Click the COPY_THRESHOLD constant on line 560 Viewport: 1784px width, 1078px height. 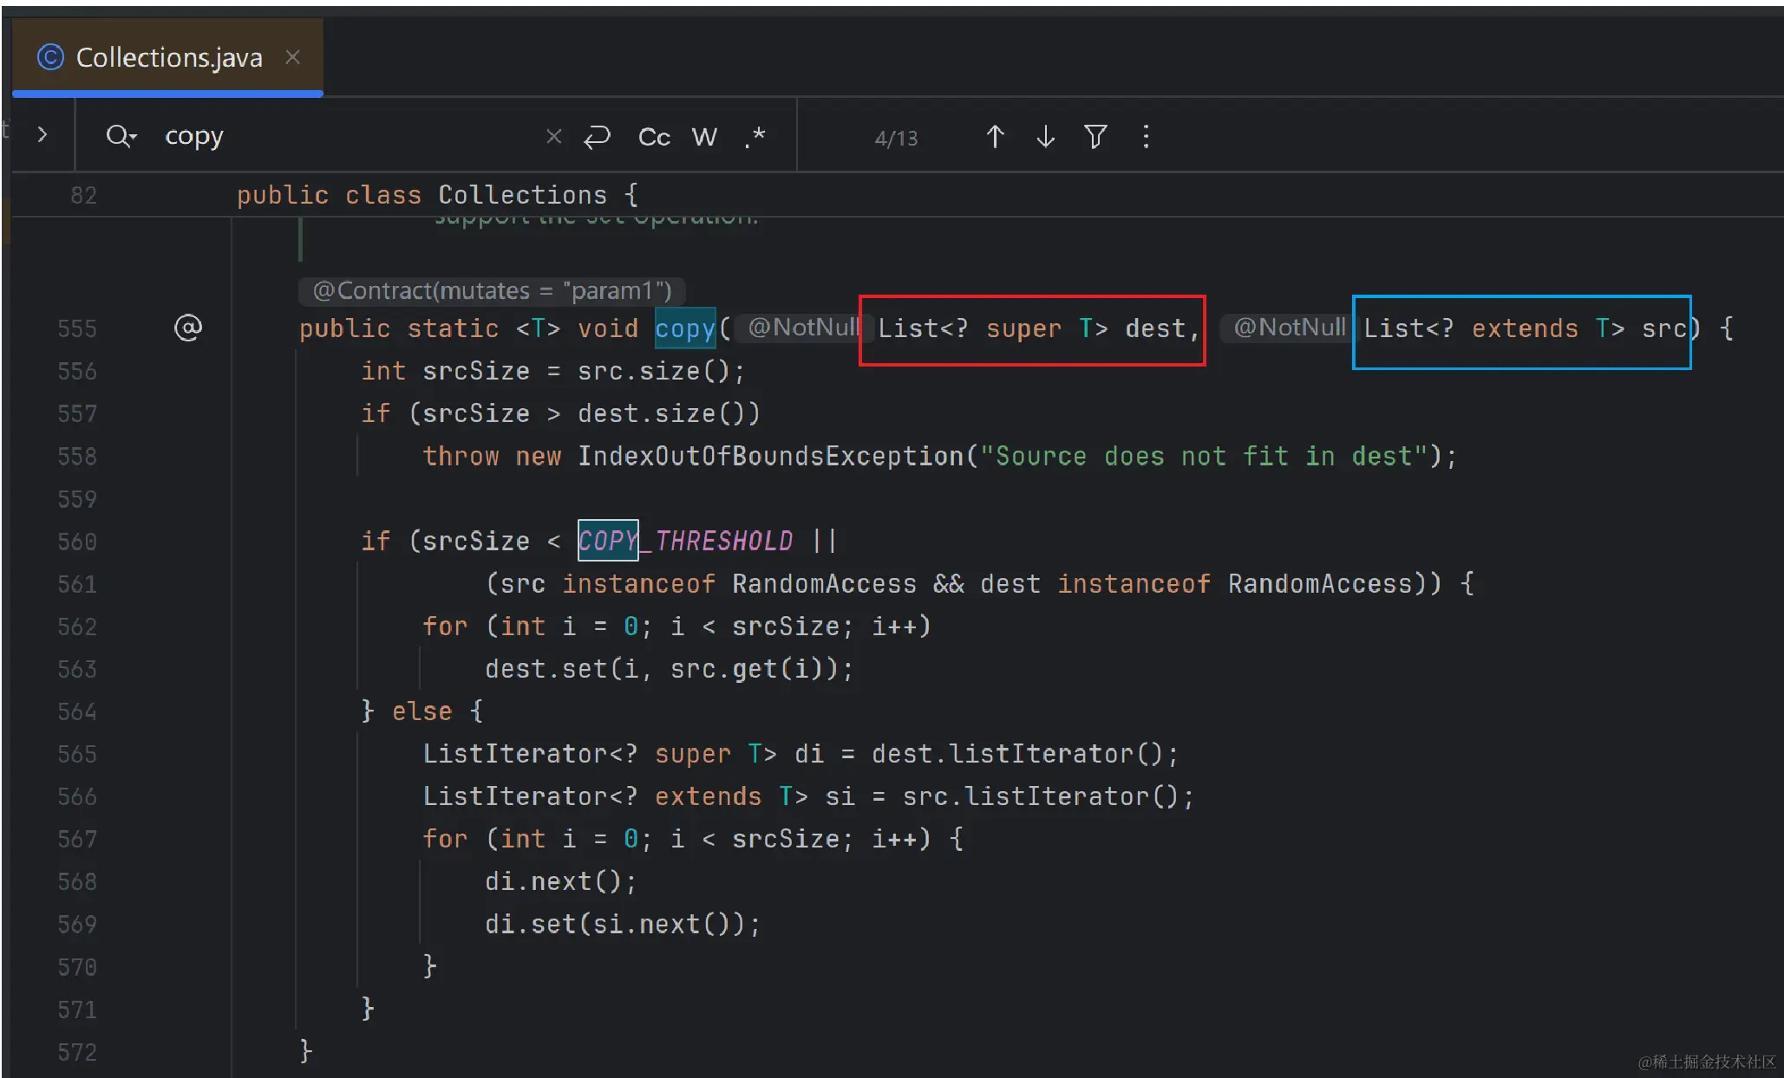coord(685,541)
